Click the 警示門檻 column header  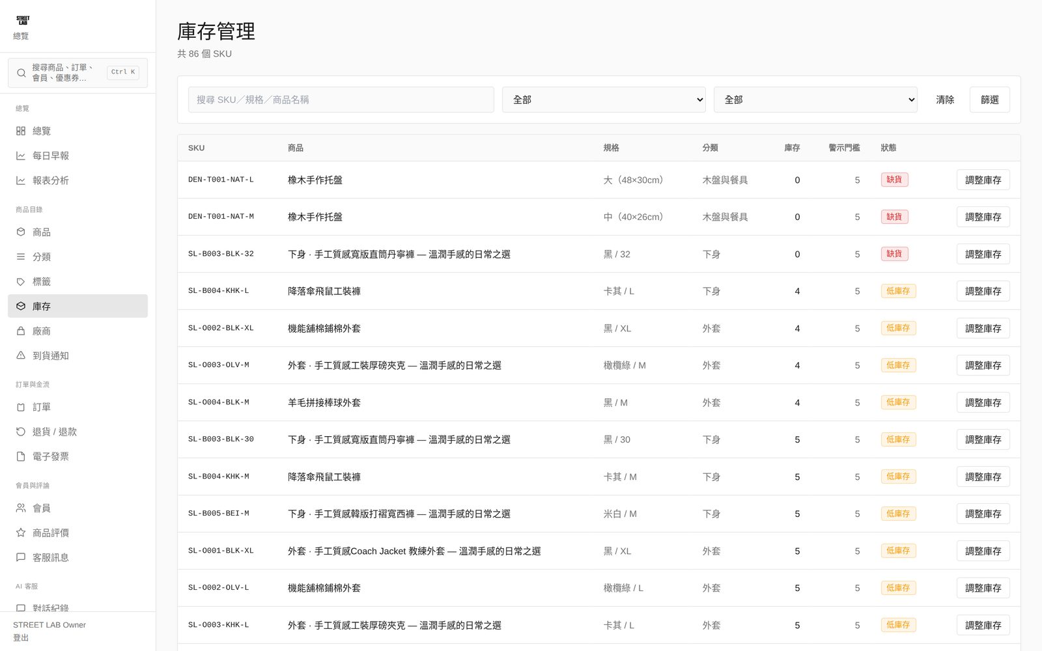point(844,148)
